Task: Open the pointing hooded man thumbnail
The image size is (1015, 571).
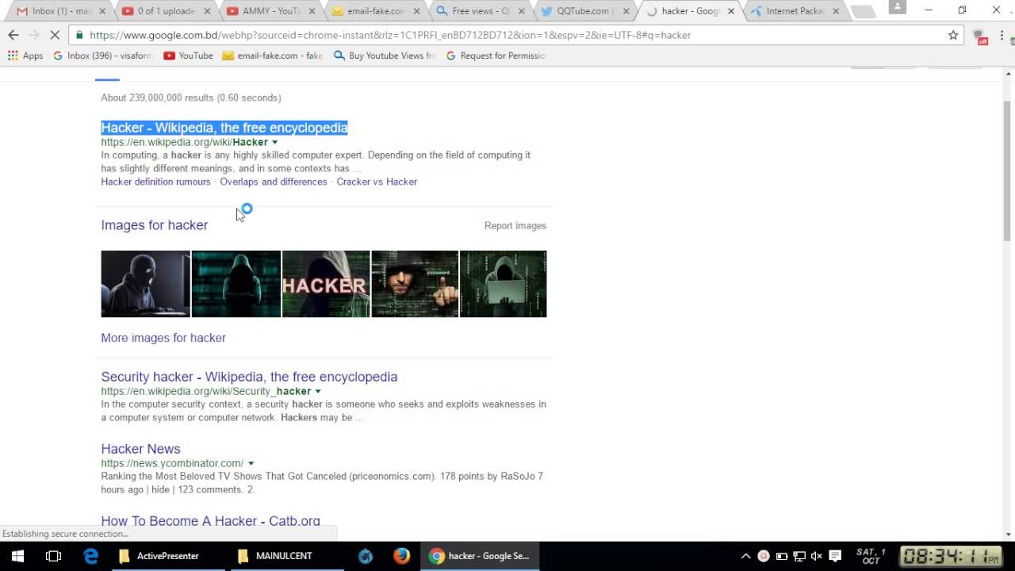Action: [415, 284]
